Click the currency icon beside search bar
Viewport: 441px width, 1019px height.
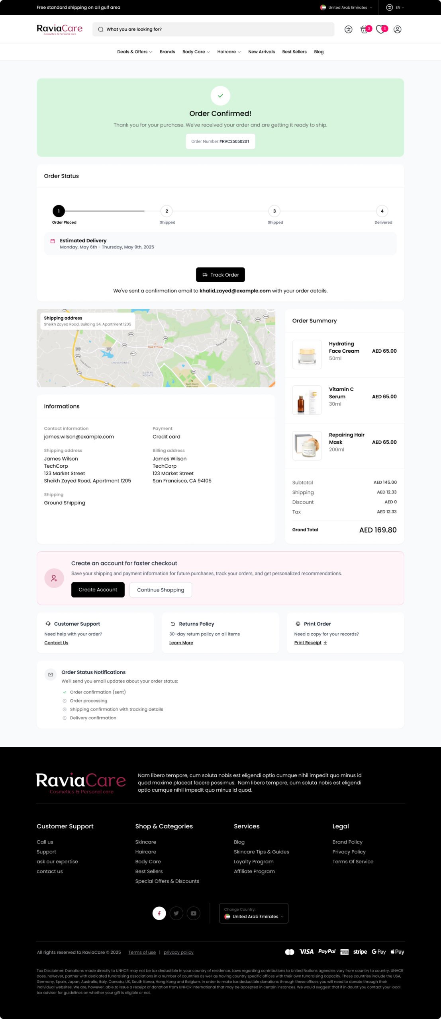coord(349,29)
